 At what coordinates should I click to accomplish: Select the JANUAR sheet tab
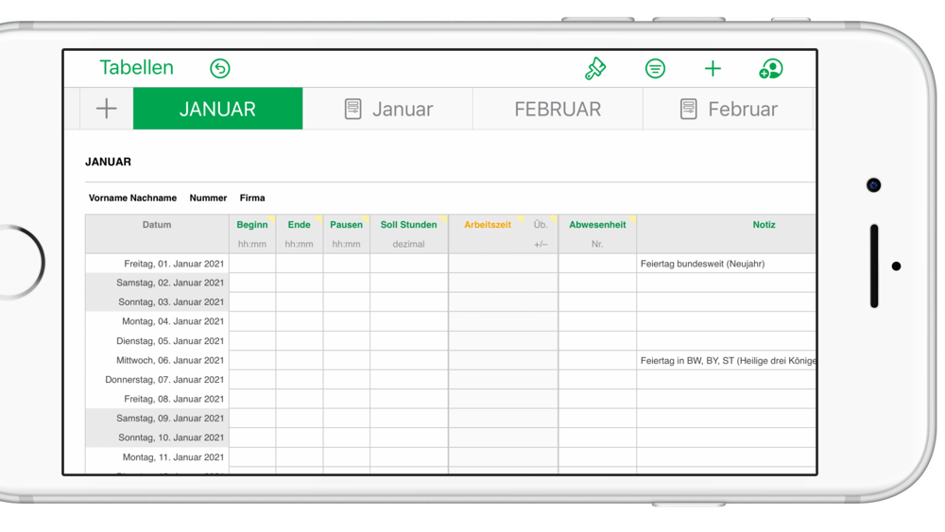[217, 109]
